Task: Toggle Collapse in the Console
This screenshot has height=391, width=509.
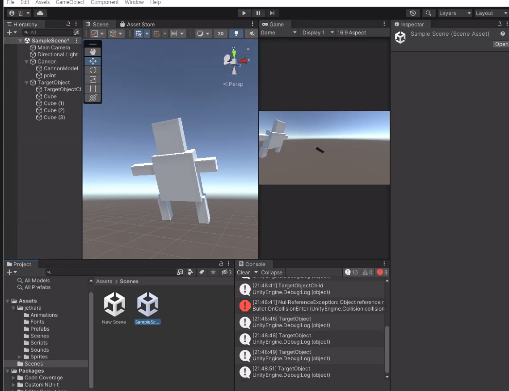Action: (272, 273)
